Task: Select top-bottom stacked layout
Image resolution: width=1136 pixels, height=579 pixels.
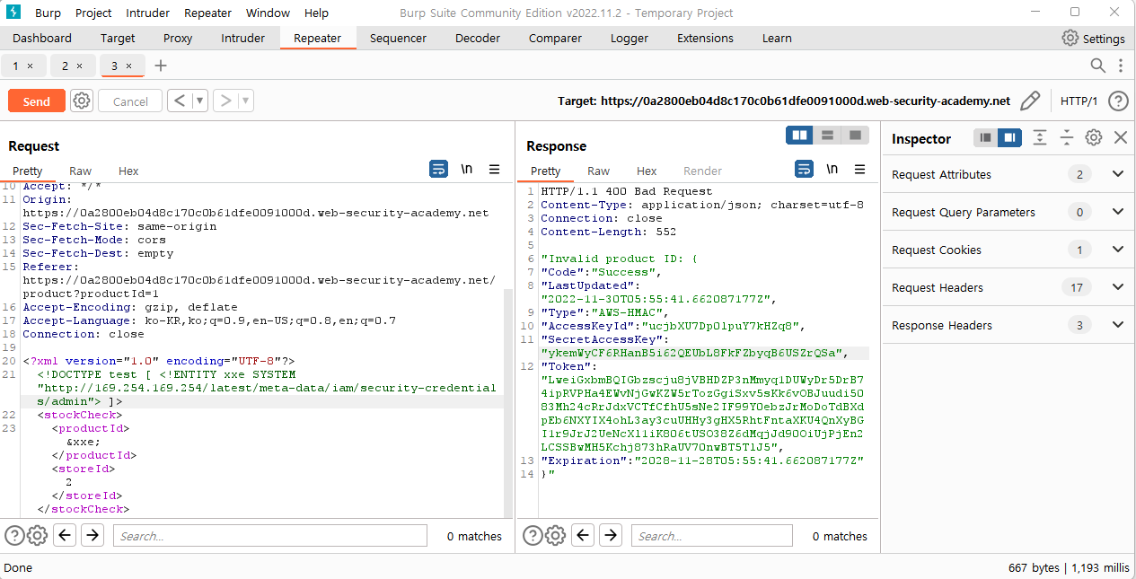Action: tap(827, 135)
